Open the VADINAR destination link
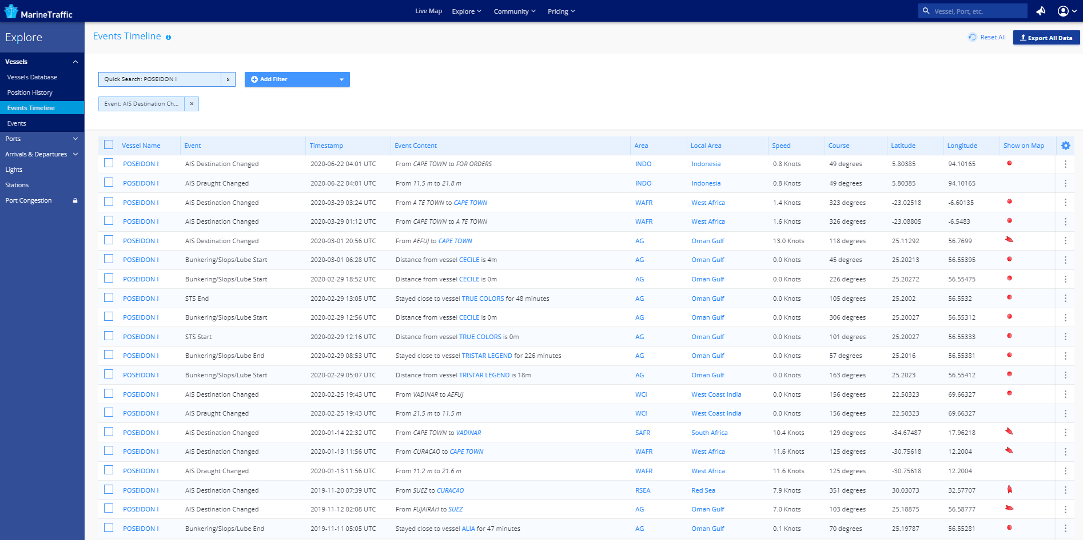The width and height of the screenshot is (1083, 540). click(x=468, y=433)
